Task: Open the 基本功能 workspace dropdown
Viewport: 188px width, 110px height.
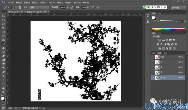Action: pos(178,7)
